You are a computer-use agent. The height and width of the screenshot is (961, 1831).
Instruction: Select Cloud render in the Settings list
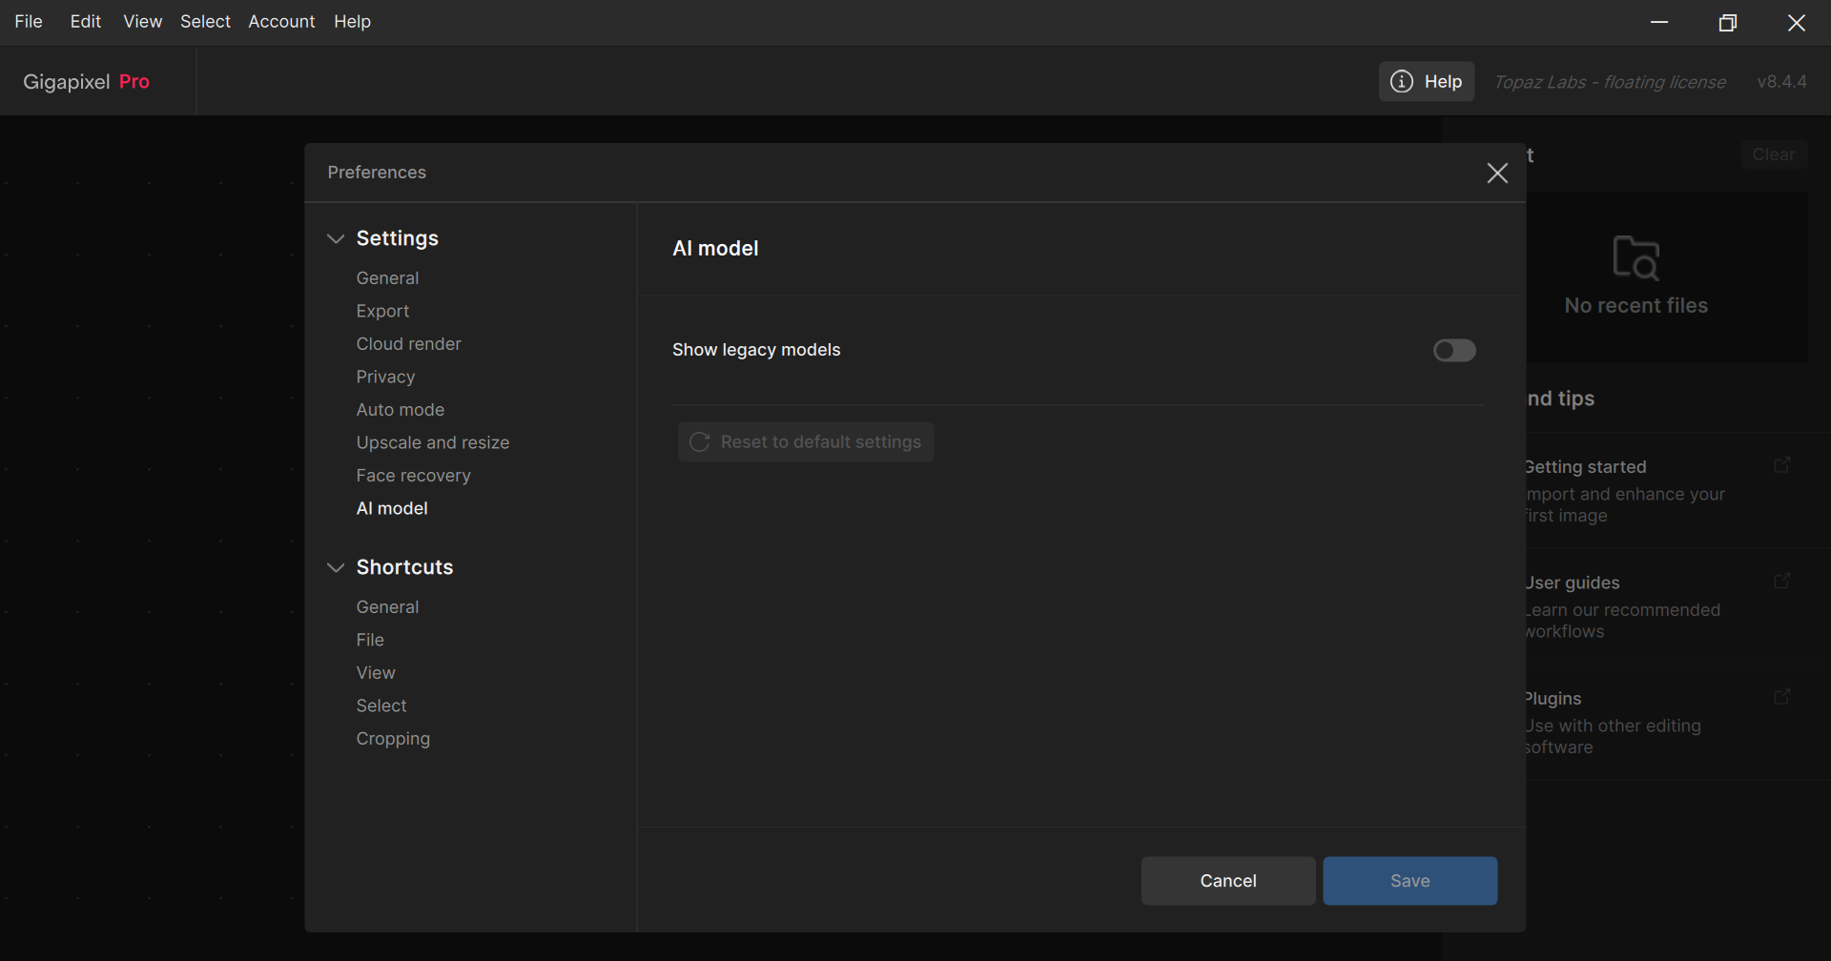(408, 344)
